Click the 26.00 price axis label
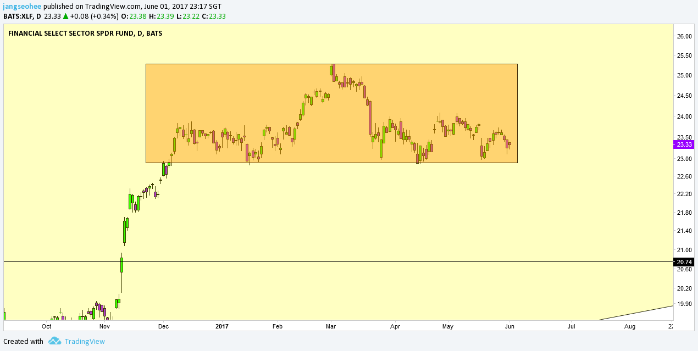 tap(684, 36)
